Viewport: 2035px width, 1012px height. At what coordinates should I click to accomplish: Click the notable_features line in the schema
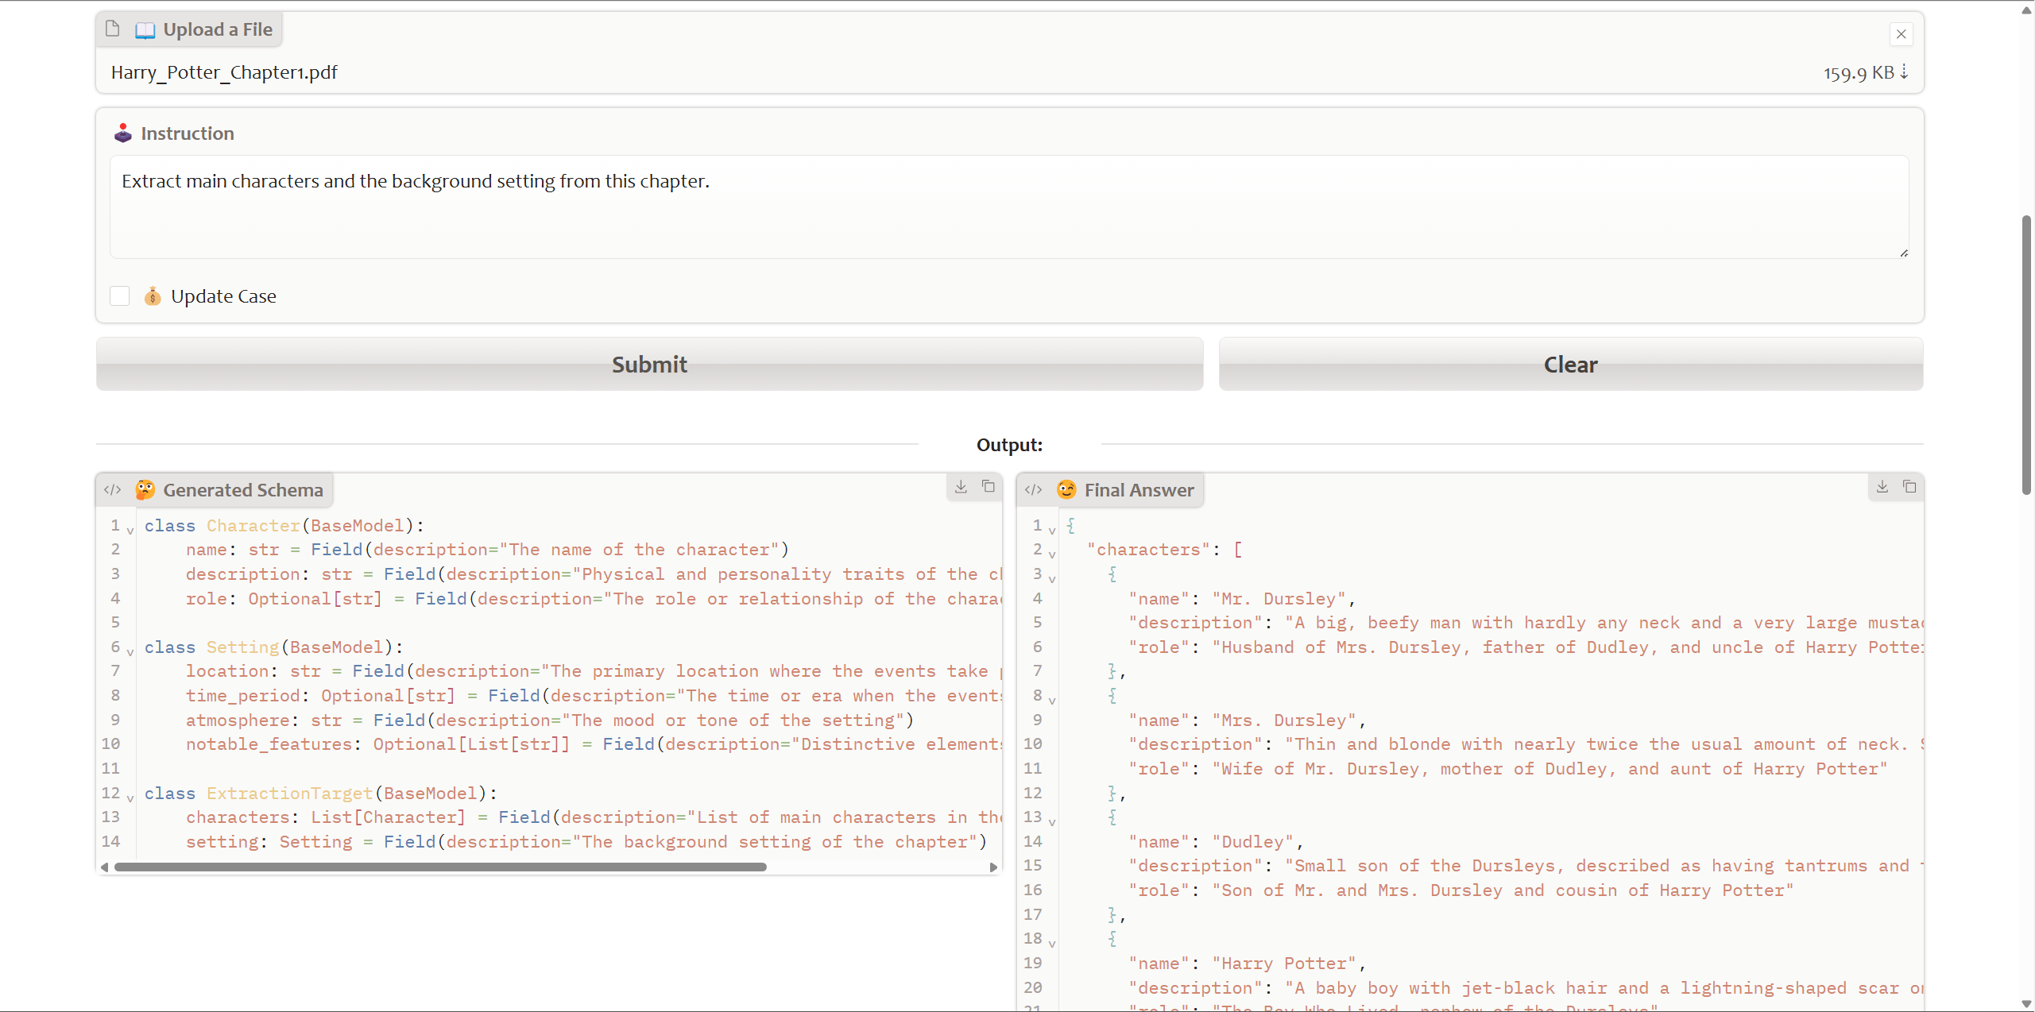[594, 744]
